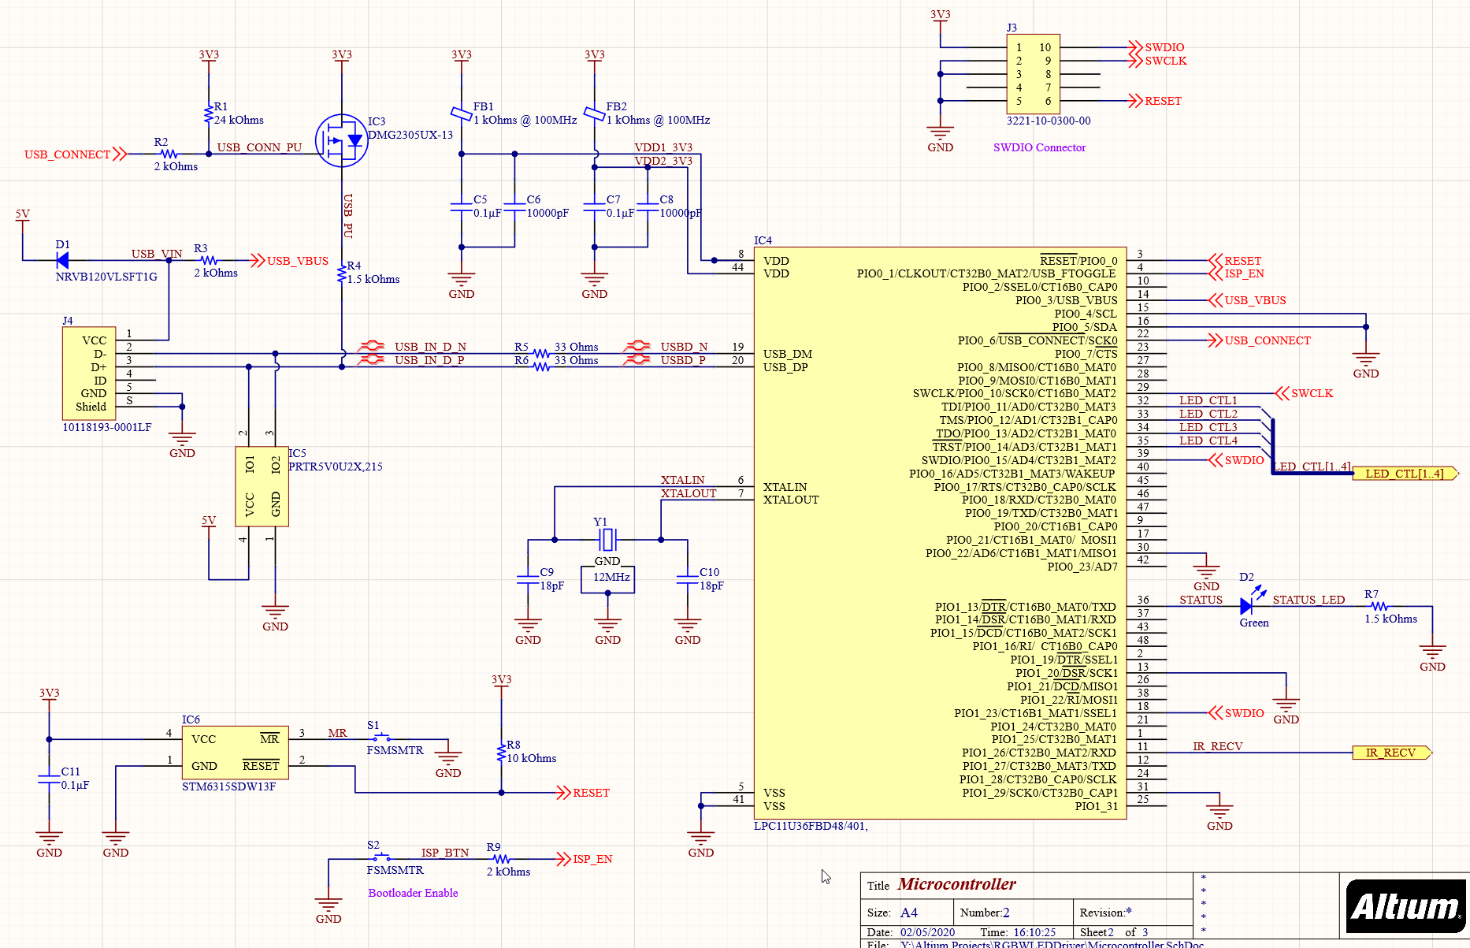The image size is (1470, 948).
Task: Click the VDD1_3V3 net label
Action: [x=663, y=147]
